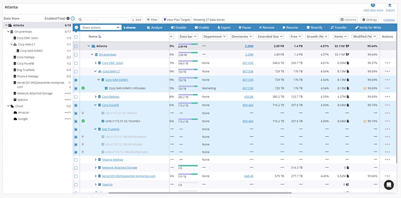
Task: Click the Add data store plus icon
Action: click(373, 5)
